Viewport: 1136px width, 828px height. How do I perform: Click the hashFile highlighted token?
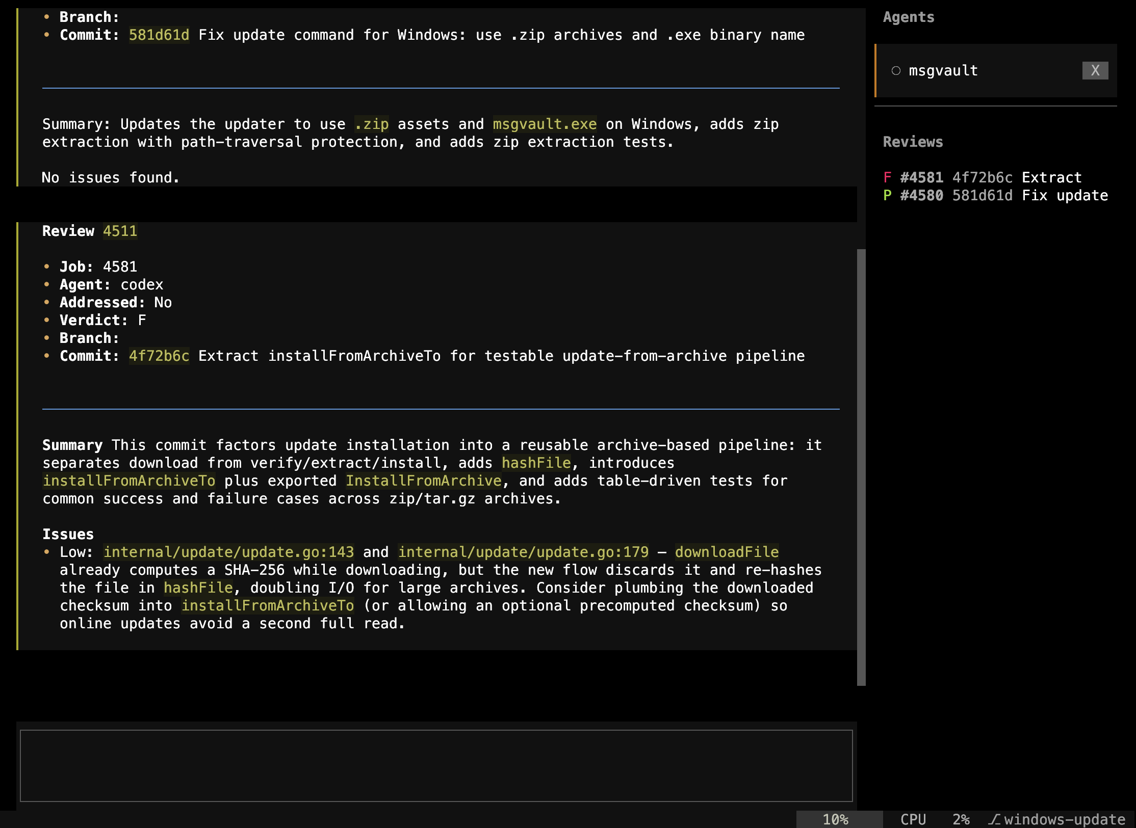point(536,463)
